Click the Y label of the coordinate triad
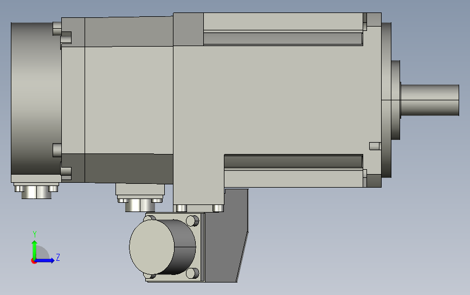 35,234
